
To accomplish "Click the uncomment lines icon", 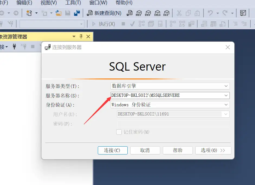I will tap(244, 24).
